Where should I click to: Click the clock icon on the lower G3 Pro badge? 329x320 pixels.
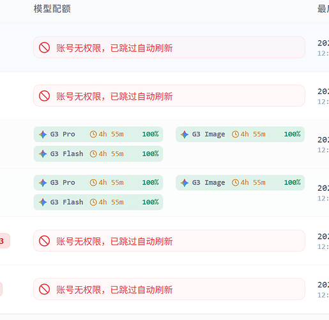(x=93, y=182)
